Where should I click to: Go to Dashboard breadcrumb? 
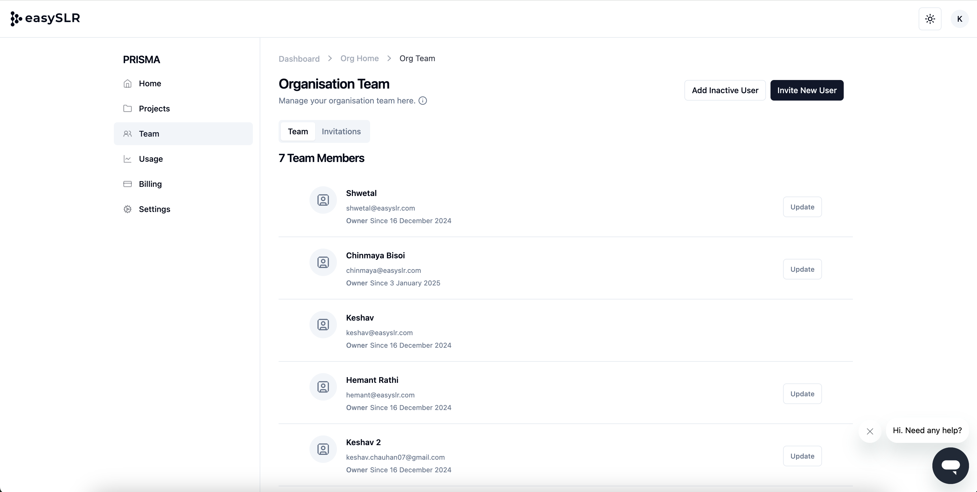click(299, 59)
